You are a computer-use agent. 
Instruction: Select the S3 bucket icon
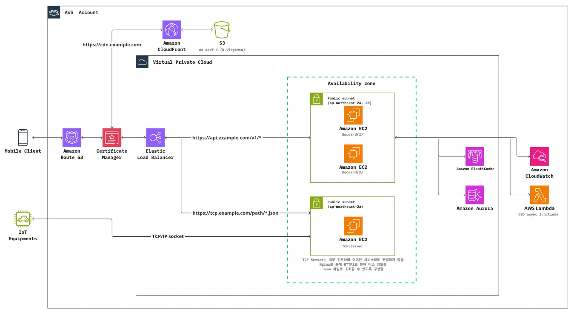[222, 29]
